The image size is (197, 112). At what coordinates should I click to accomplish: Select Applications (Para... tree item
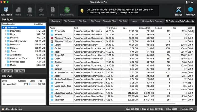point(19,58)
